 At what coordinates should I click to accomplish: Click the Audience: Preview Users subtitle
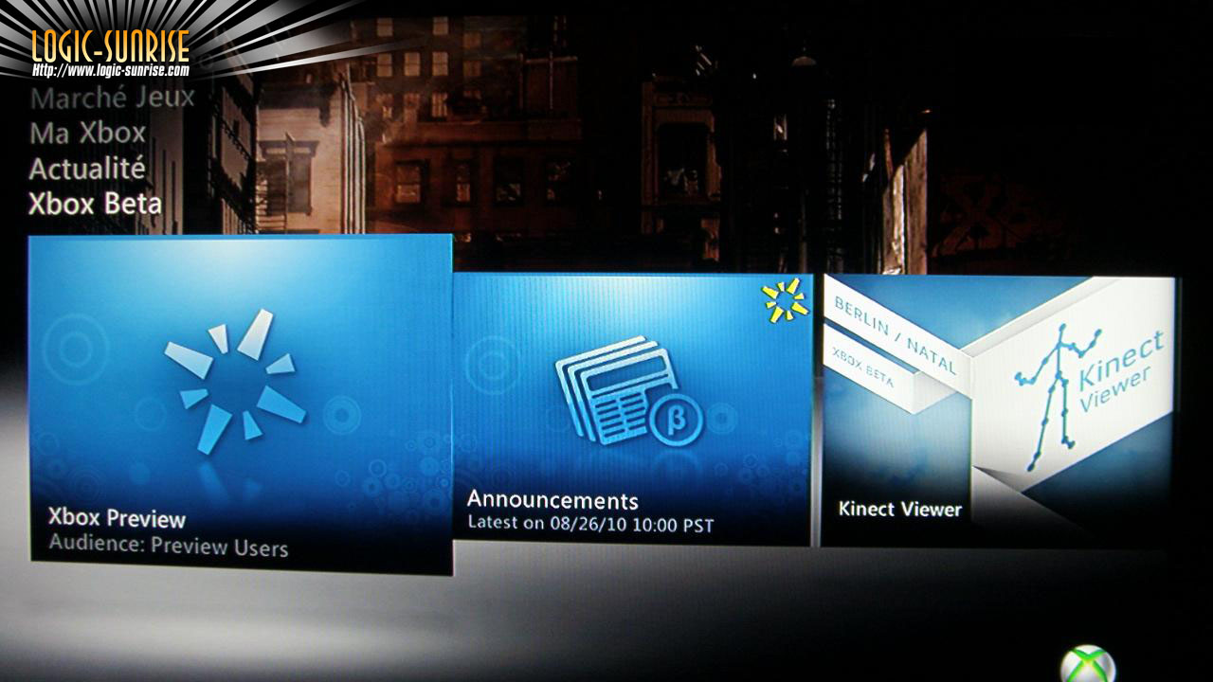click(168, 547)
